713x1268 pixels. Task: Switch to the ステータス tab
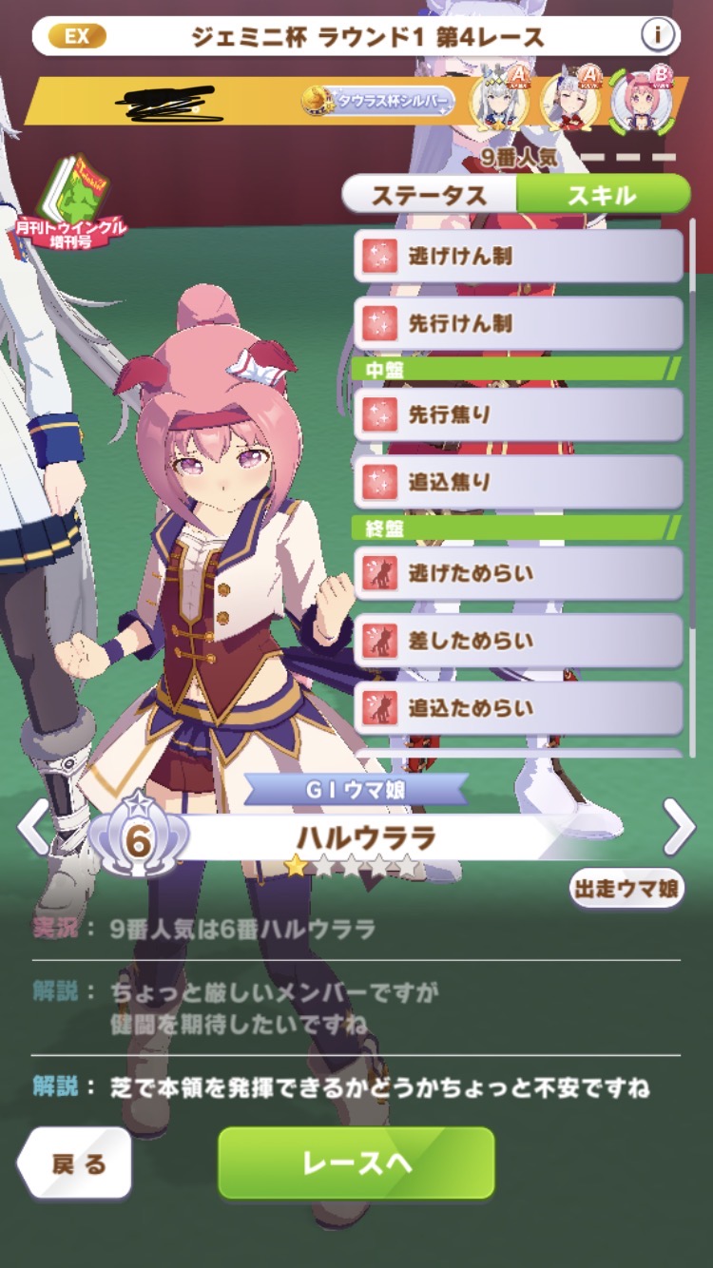[430, 195]
